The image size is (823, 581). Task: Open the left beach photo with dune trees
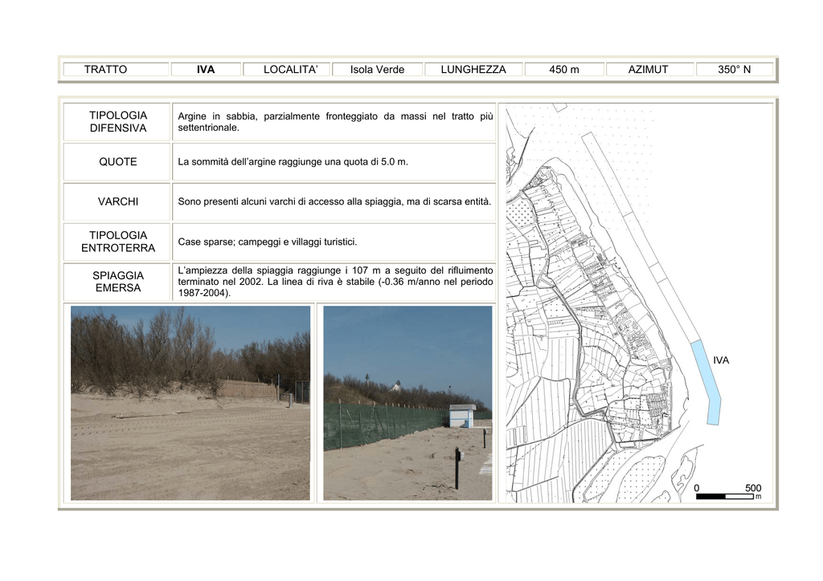(190, 403)
